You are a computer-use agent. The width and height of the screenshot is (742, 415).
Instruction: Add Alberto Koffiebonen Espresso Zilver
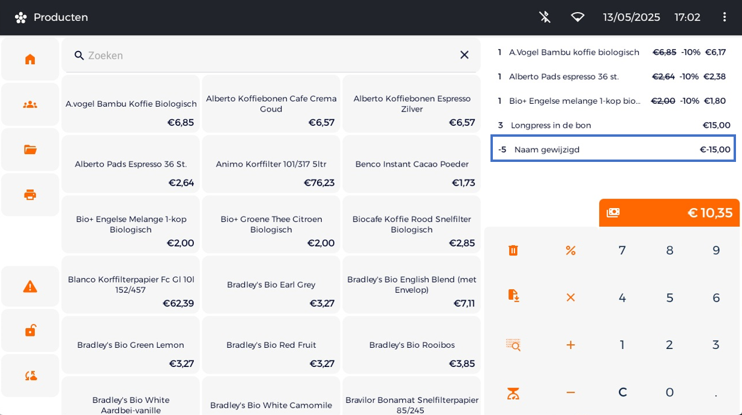[x=412, y=104]
